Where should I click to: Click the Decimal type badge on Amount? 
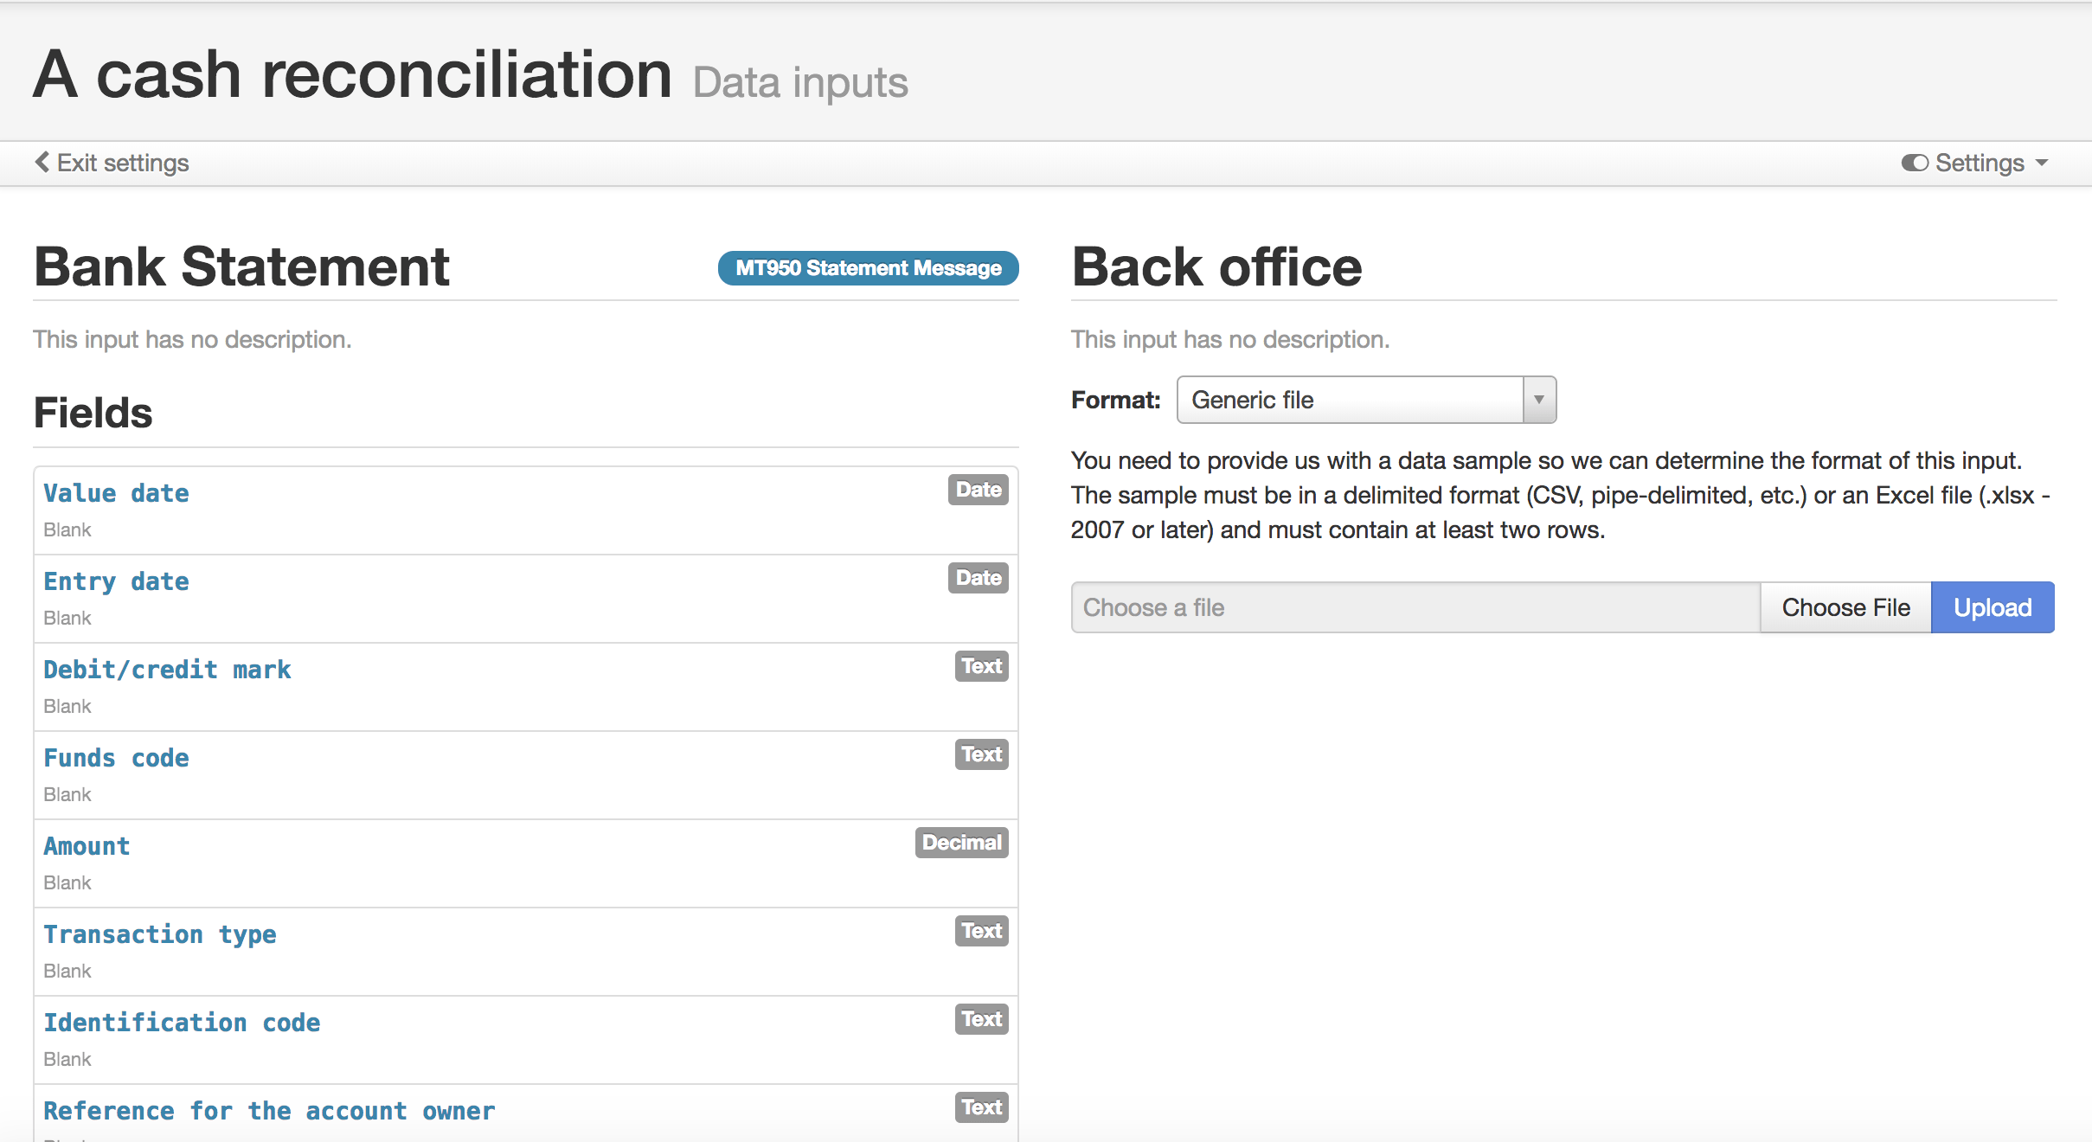point(961,843)
